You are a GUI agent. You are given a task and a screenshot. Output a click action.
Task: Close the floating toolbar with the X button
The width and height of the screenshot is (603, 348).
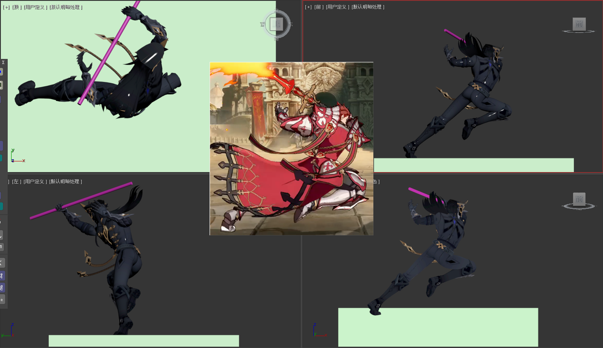coord(3,62)
